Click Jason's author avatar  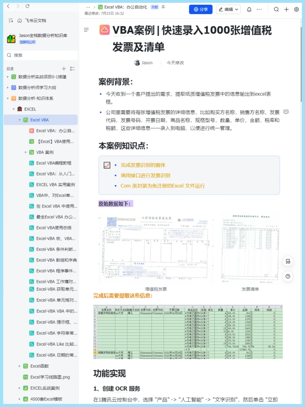point(137,62)
